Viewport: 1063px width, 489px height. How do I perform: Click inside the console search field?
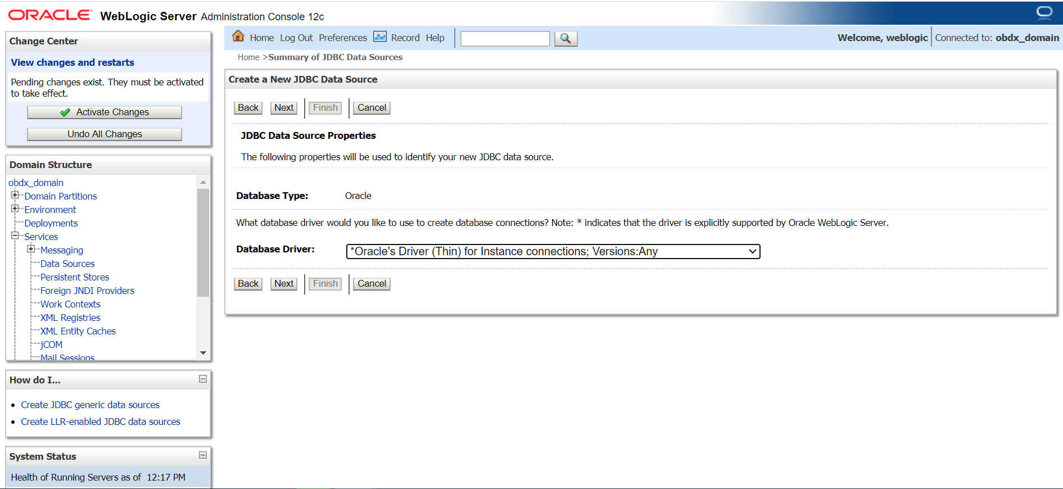pos(505,38)
